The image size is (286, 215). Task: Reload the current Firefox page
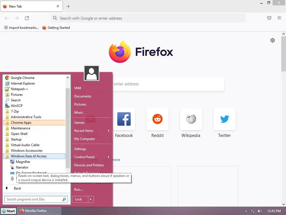(x=27, y=18)
